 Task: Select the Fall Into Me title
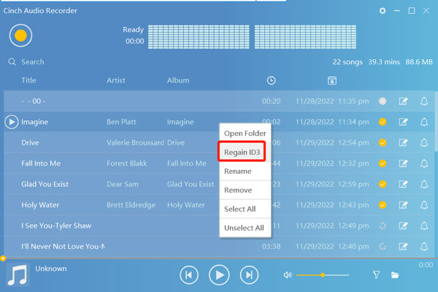pyautogui.click(x=41, y=164)
